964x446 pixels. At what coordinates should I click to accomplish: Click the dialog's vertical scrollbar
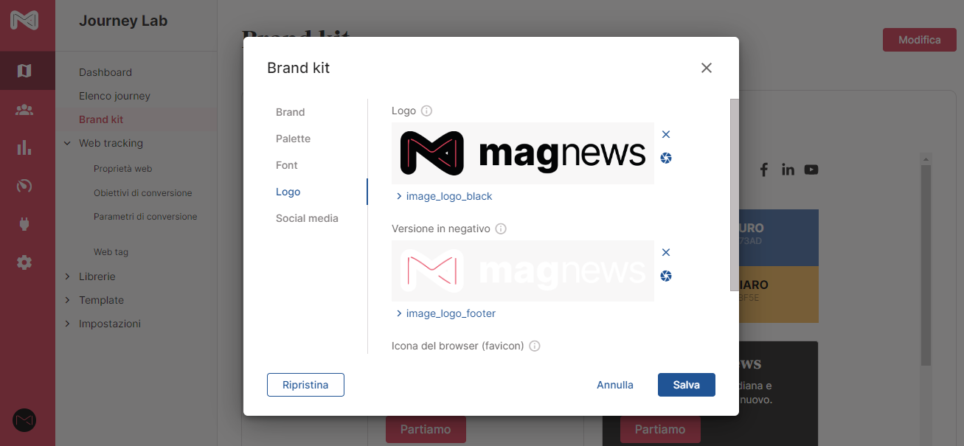click(x=734, y=195)
